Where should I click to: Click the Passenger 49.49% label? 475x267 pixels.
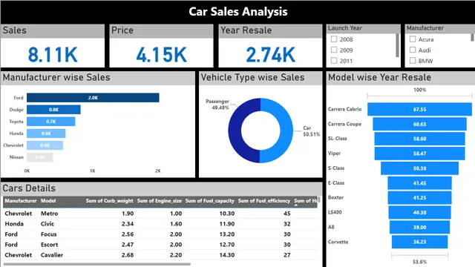tap(217, 105)
